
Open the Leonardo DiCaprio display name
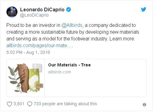[42, 9]
